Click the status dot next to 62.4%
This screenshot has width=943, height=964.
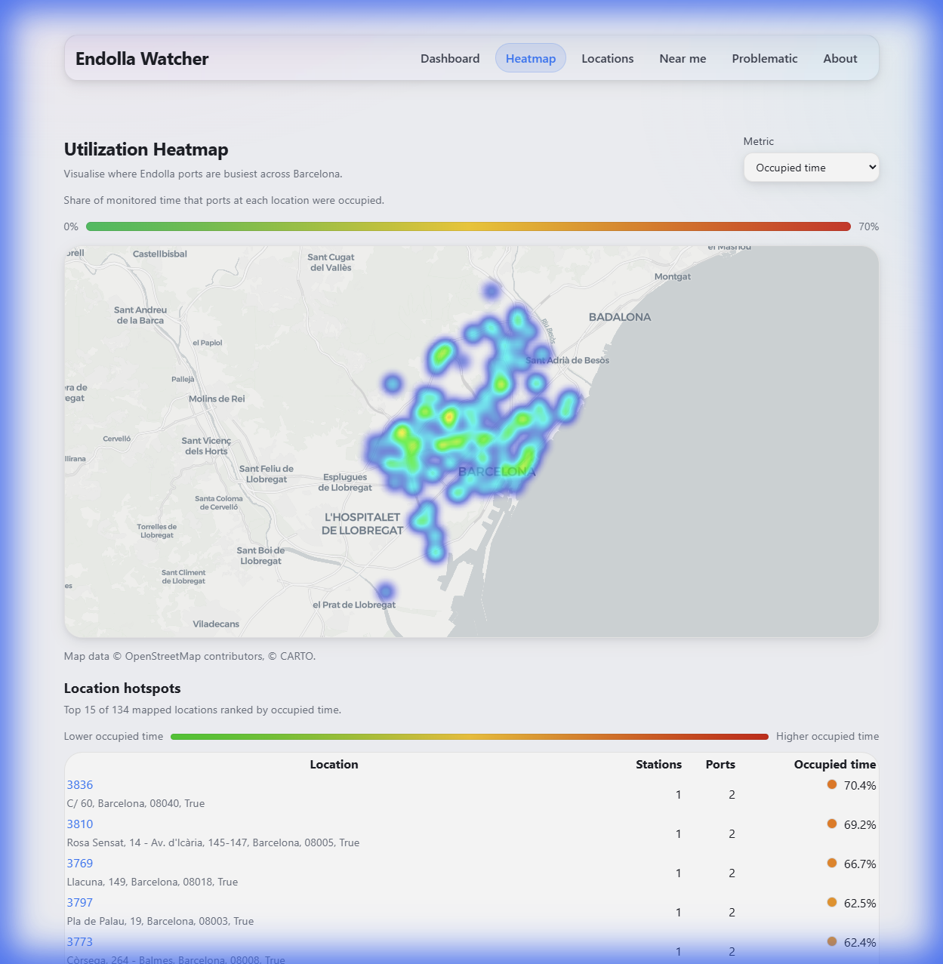(831, 942)
